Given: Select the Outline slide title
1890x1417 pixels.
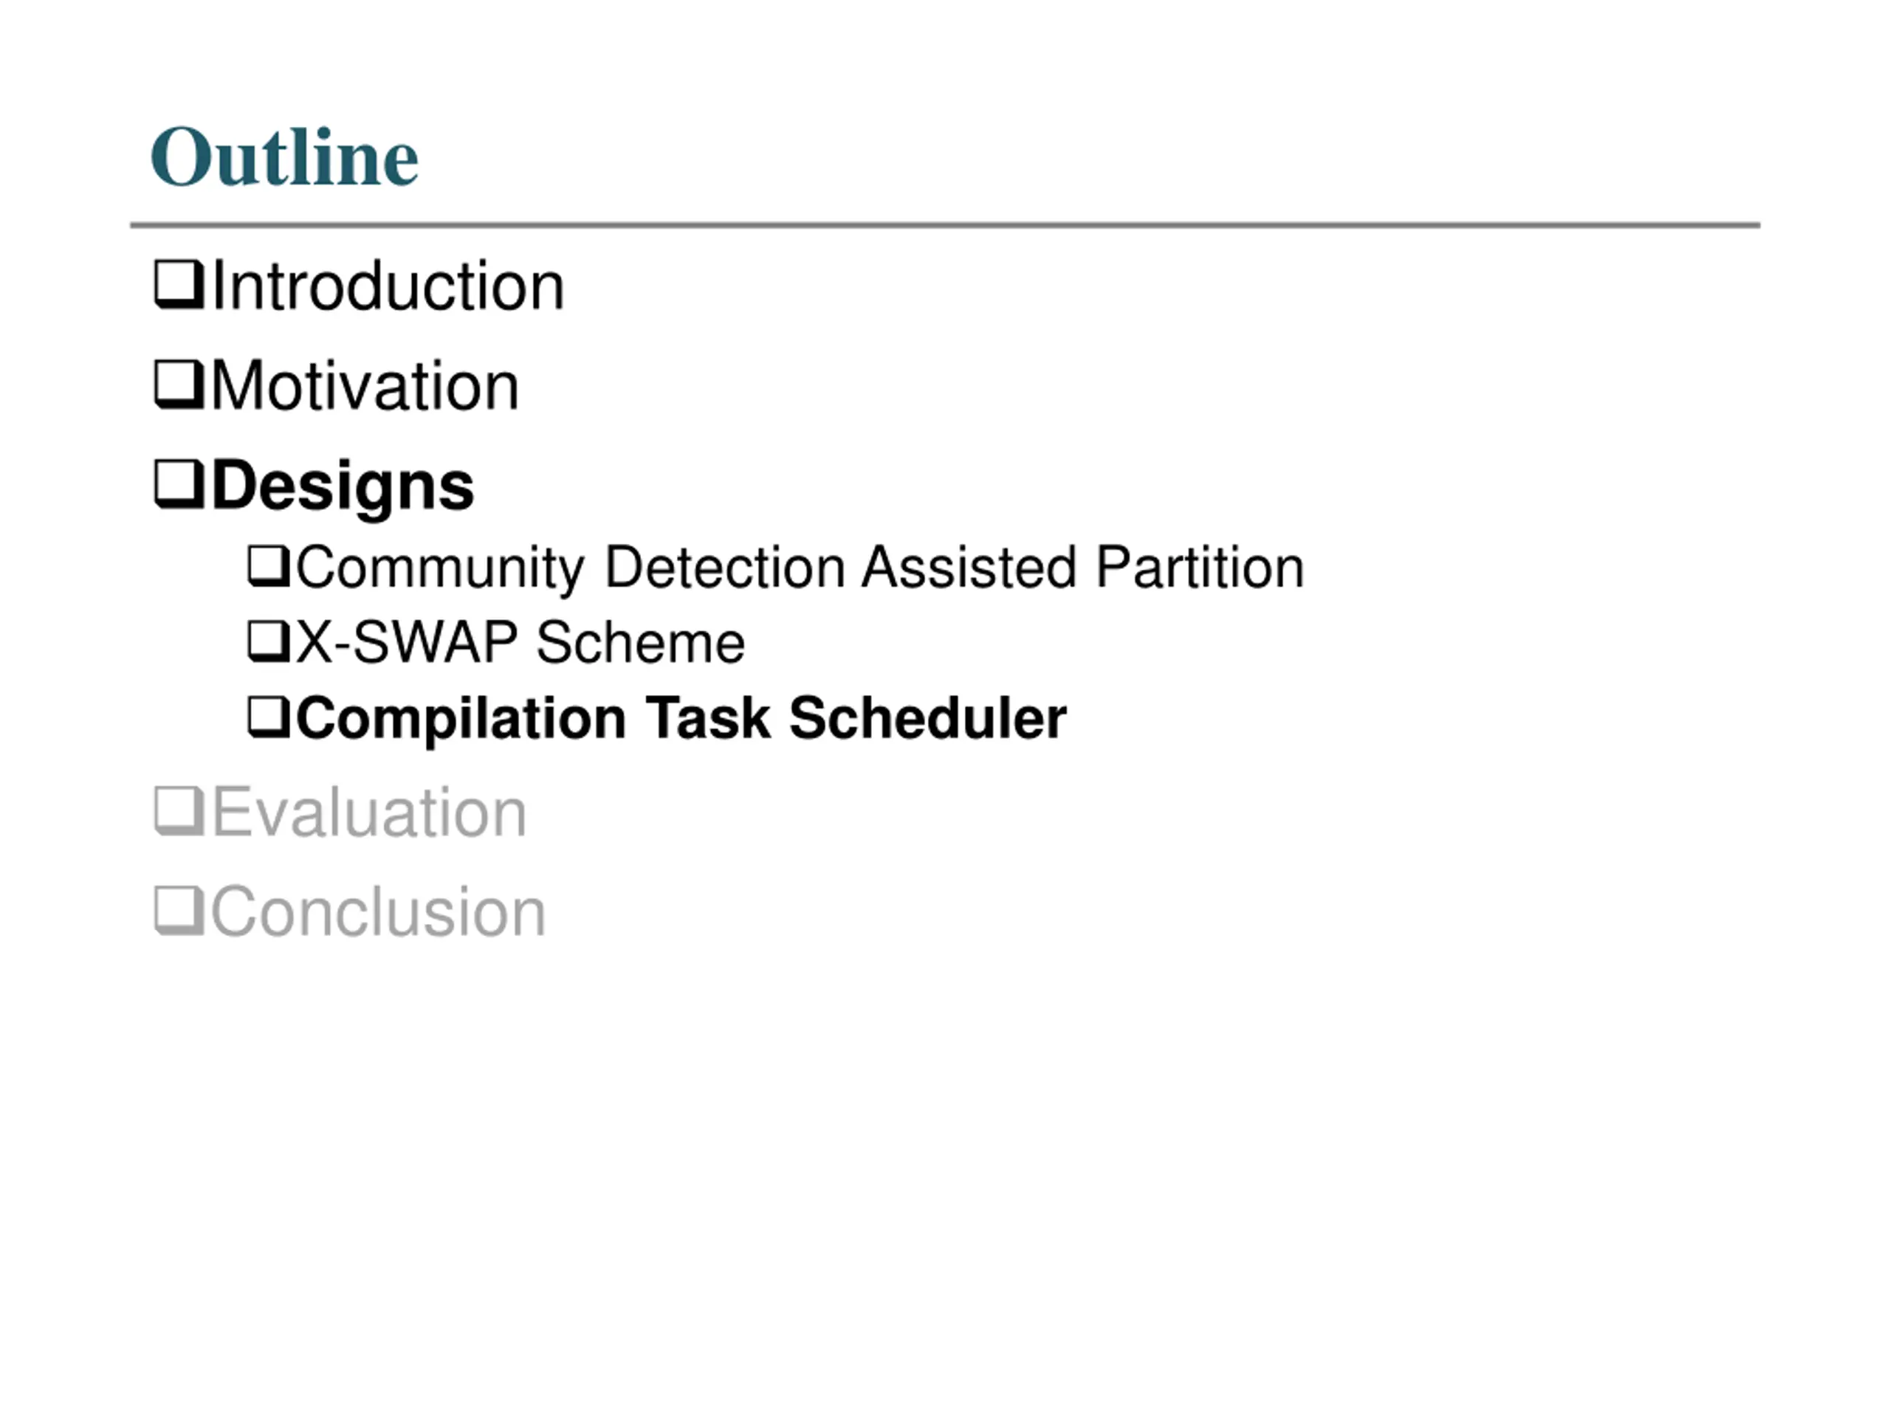Looking at the screenshot, I should (x=283, y=156).
